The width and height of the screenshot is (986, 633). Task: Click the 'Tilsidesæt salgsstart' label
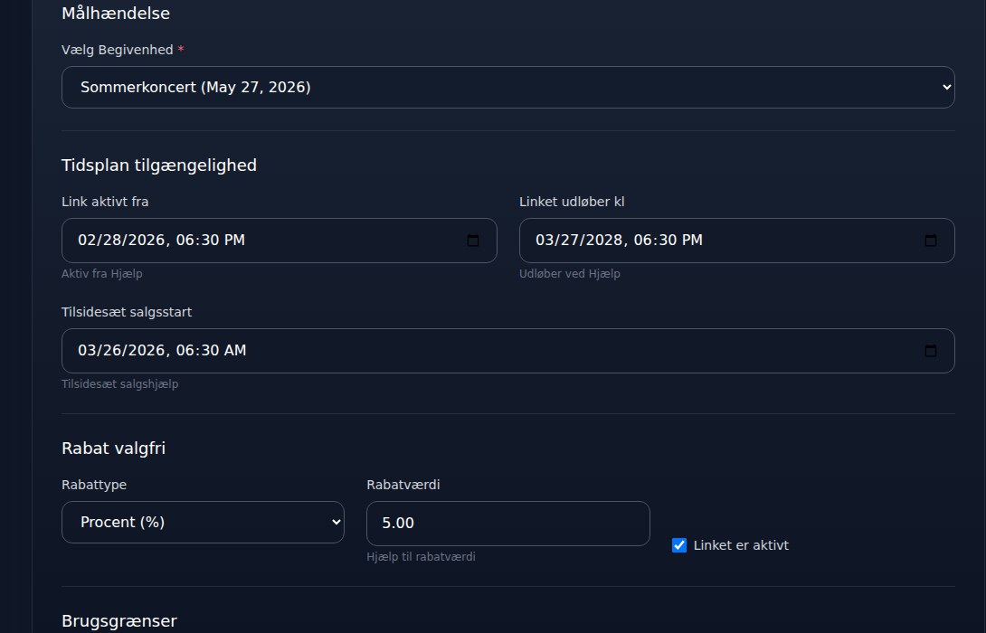click(x=127, y=312)
